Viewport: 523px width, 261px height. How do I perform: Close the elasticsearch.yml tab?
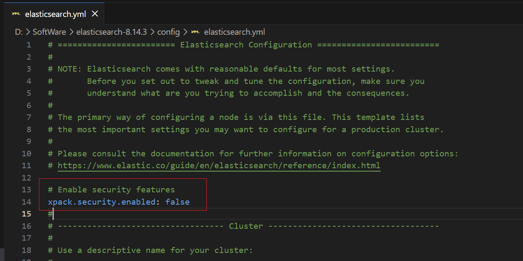point(95,14)
